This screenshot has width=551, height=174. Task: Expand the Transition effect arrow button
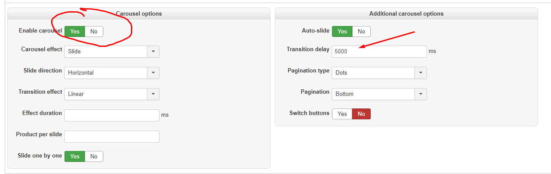coord(153,94)
